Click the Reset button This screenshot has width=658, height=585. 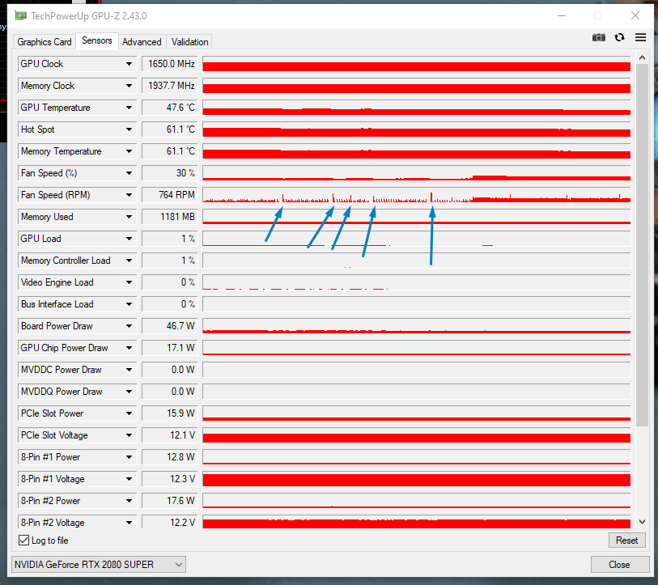626,540
